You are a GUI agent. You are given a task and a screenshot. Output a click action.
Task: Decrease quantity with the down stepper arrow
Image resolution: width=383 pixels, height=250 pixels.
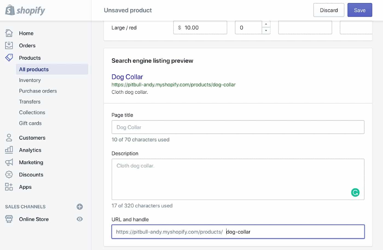click(x=266, y=31)
